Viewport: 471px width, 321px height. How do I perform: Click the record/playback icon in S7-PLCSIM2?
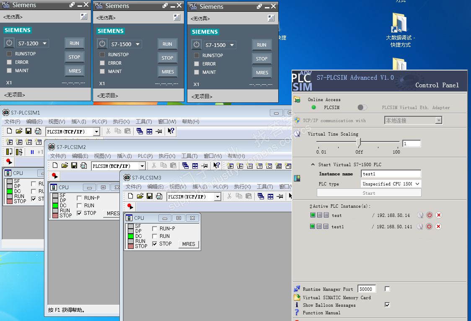point(54,176)
